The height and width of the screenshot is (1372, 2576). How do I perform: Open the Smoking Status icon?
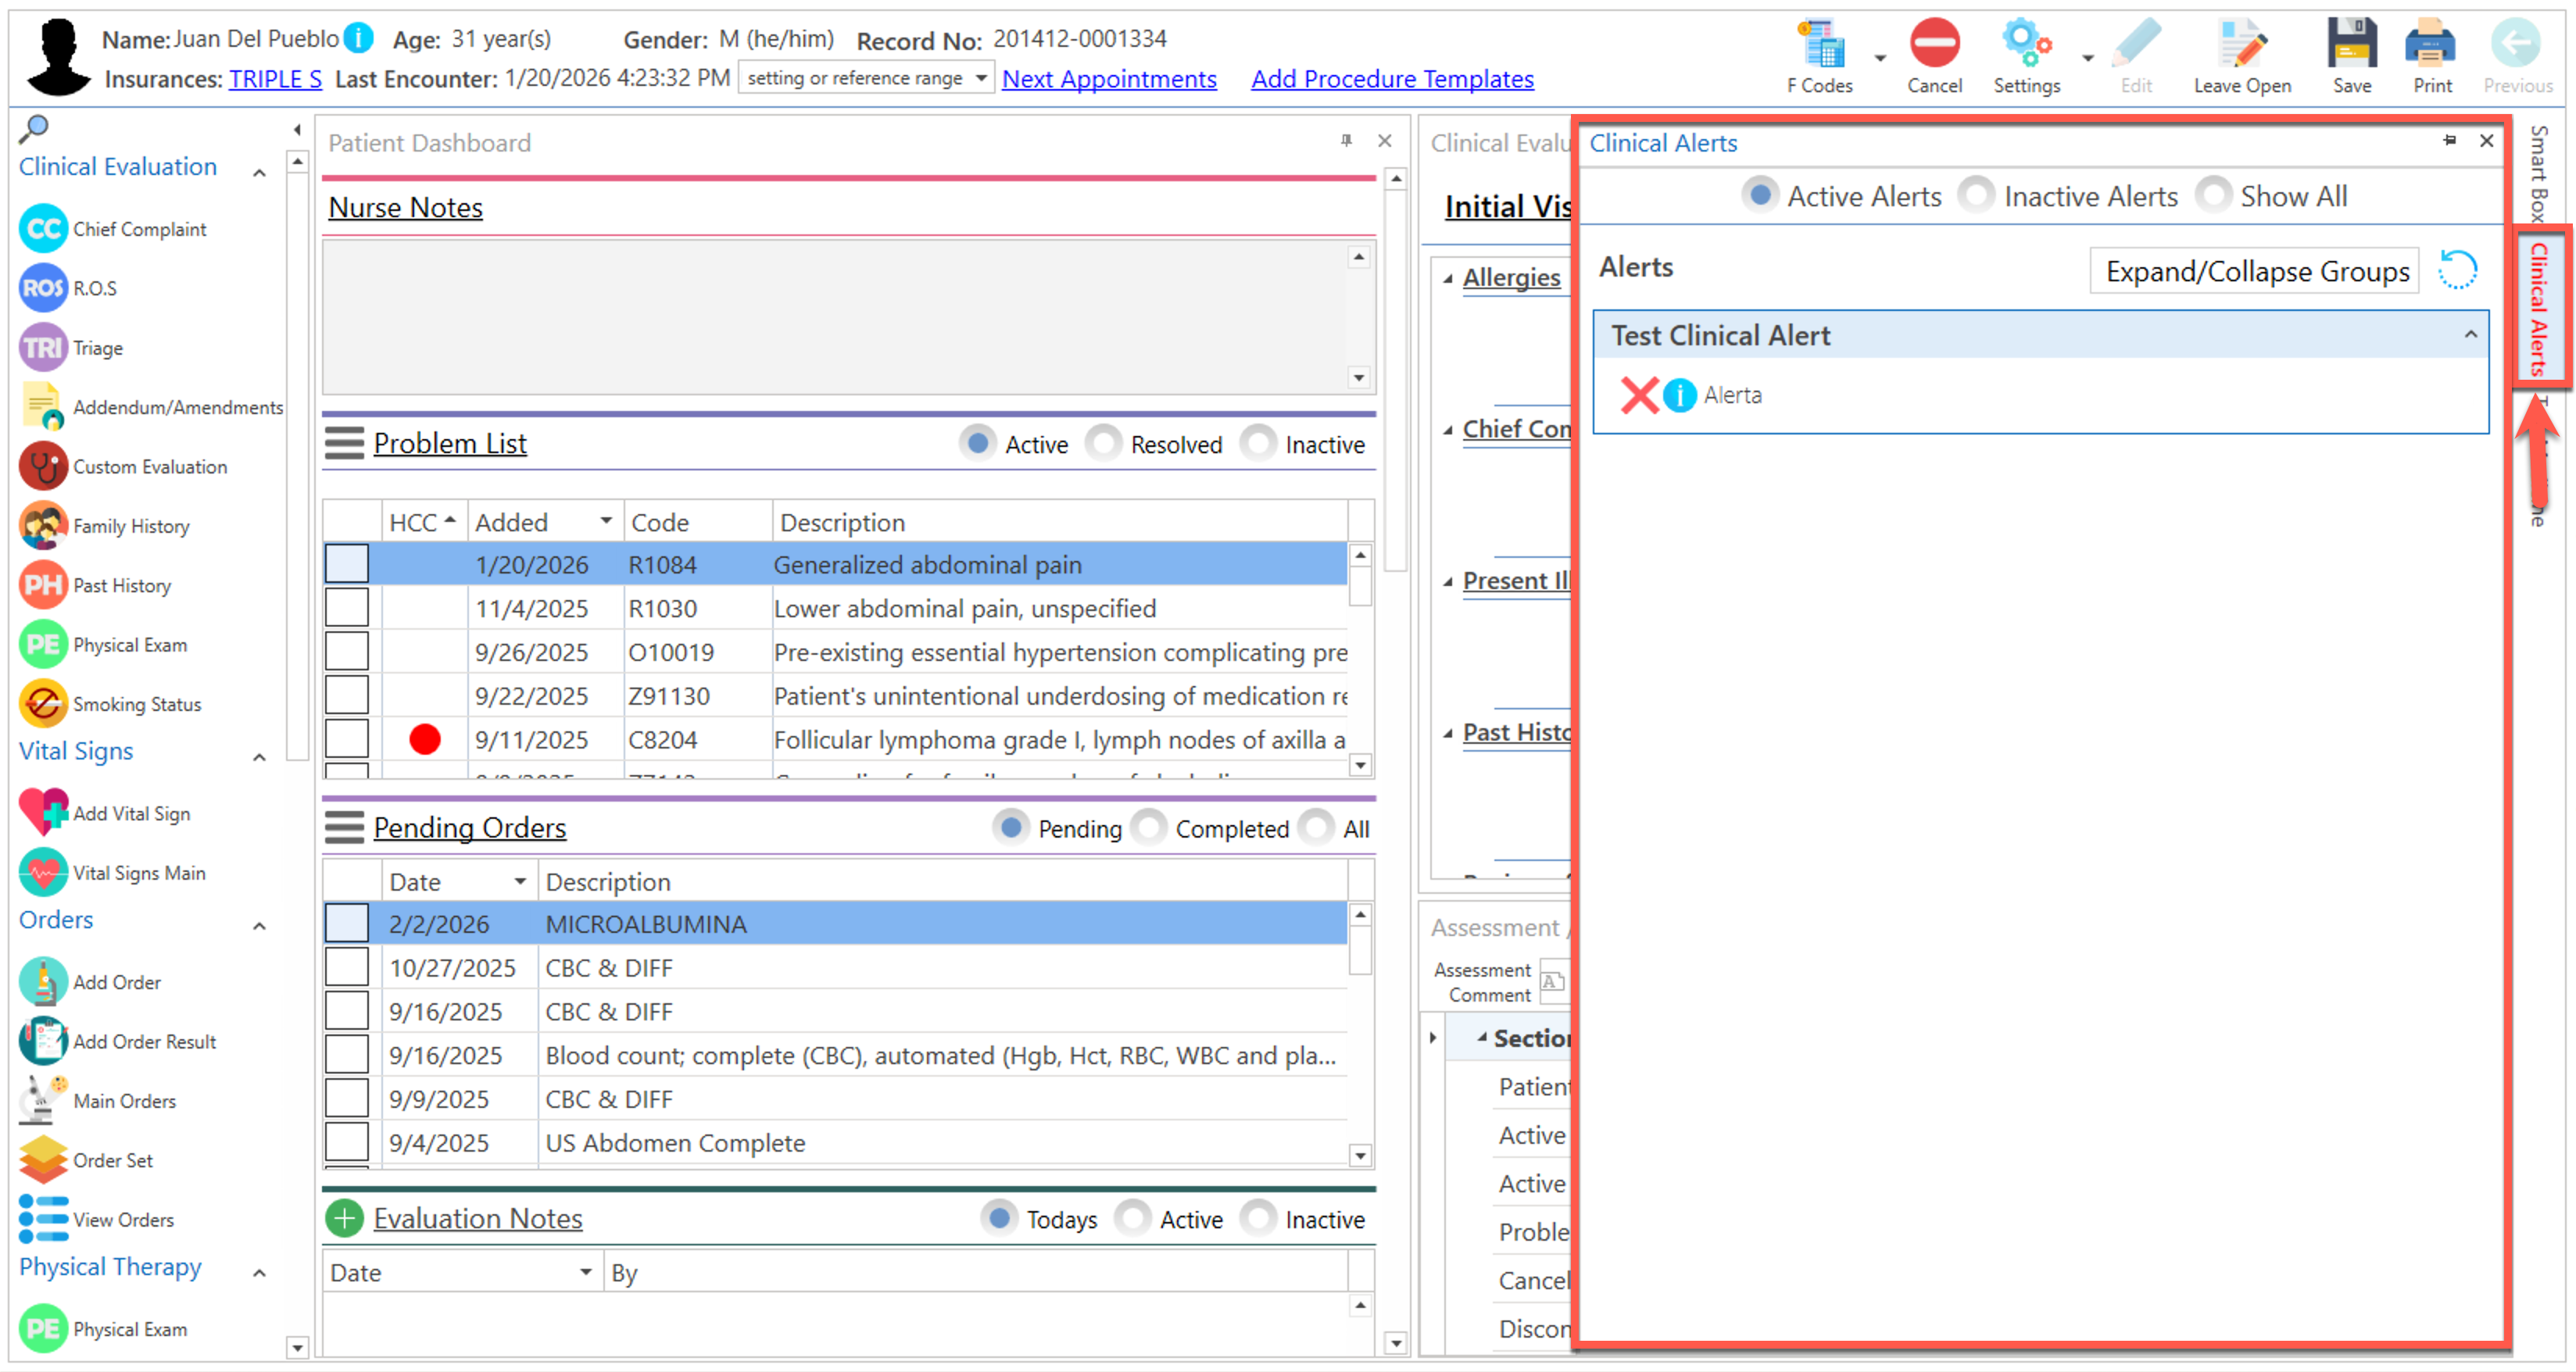[43, 704]
